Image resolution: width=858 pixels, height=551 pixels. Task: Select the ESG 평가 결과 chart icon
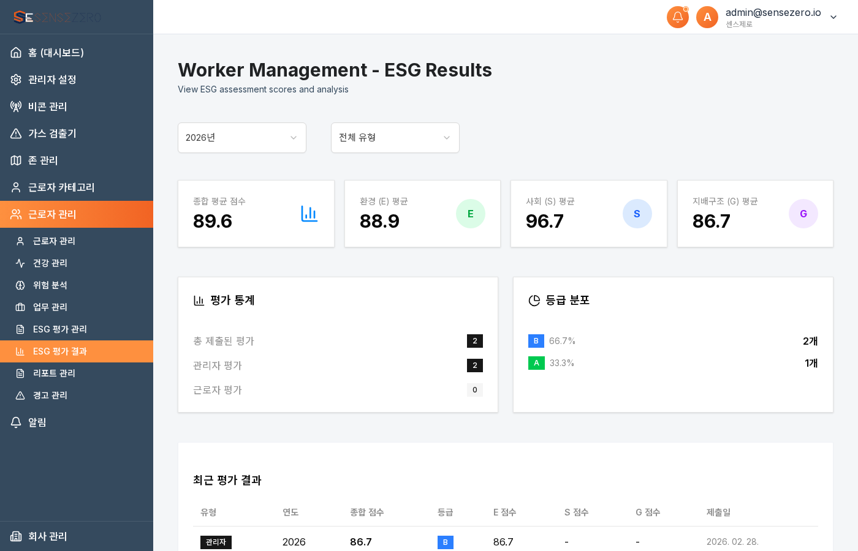[x=19, y=351]
